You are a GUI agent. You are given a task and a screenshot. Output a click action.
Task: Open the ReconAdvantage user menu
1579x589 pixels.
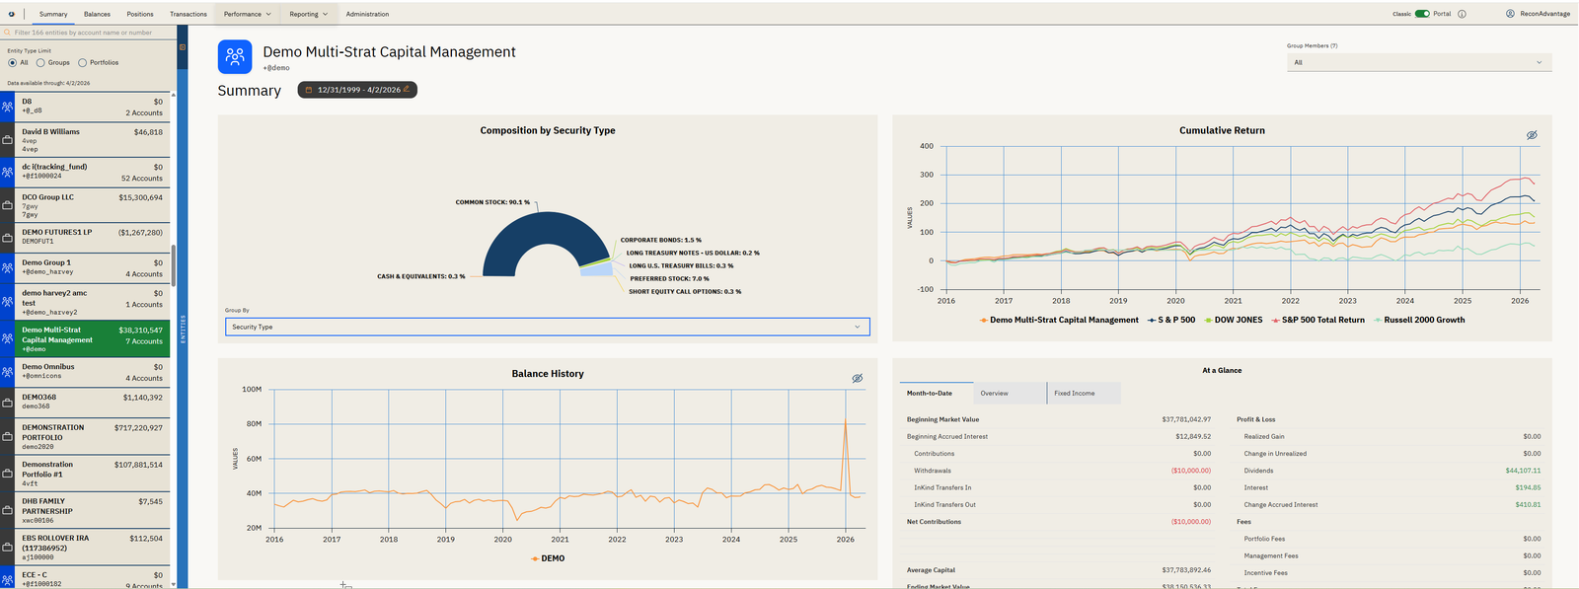(1538, 14)
